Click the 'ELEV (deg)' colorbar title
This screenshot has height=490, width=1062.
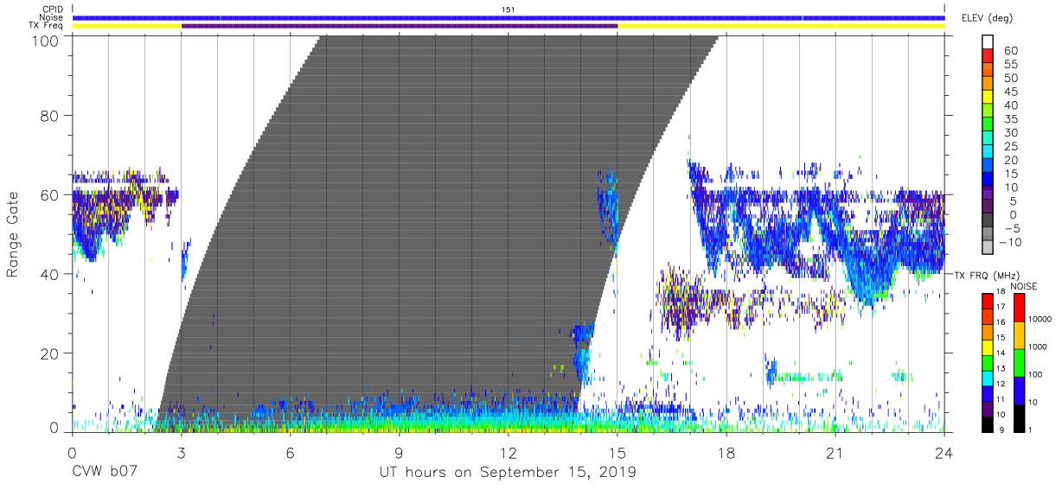(x=988, y=18)
